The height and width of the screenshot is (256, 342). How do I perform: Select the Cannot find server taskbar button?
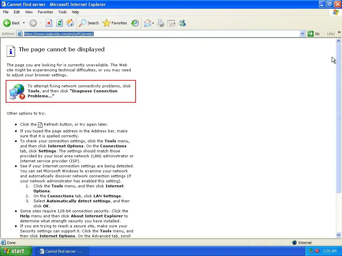(62, 251)
